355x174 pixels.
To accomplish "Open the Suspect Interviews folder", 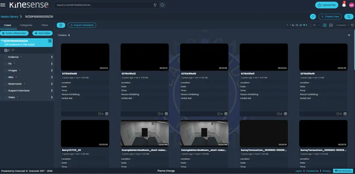I will click(19, 91).
